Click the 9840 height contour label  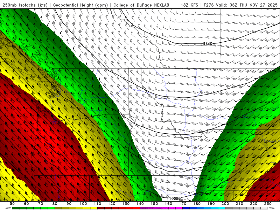click(208, 43)
